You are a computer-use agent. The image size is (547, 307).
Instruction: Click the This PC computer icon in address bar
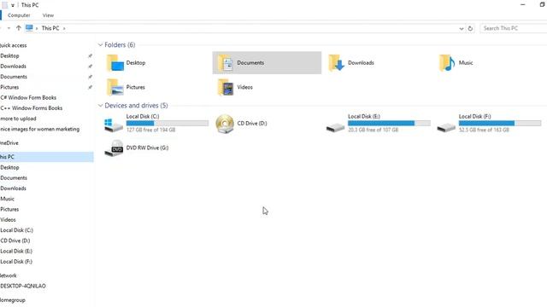pos(29,28)
